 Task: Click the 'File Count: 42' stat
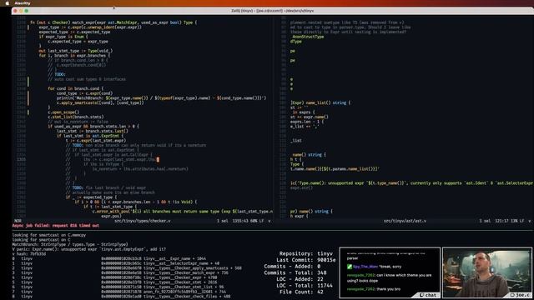pos(301,292)
